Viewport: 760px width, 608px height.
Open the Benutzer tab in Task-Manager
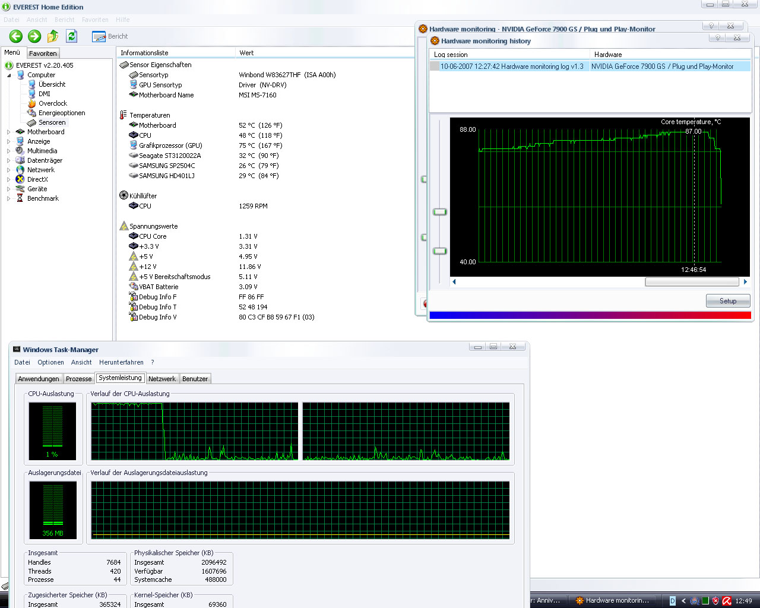pyautogui.click(x=195, y=379)
